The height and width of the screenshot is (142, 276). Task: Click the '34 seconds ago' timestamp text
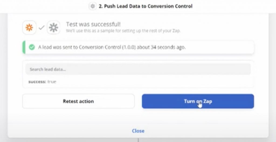click(x=167, y=47)
